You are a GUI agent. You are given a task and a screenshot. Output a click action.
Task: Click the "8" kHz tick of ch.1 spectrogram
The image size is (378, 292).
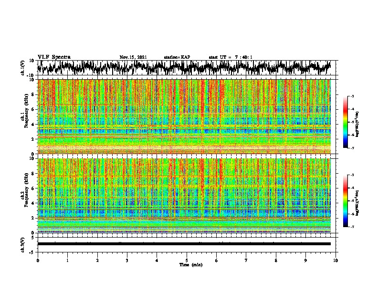click(33, 94)
